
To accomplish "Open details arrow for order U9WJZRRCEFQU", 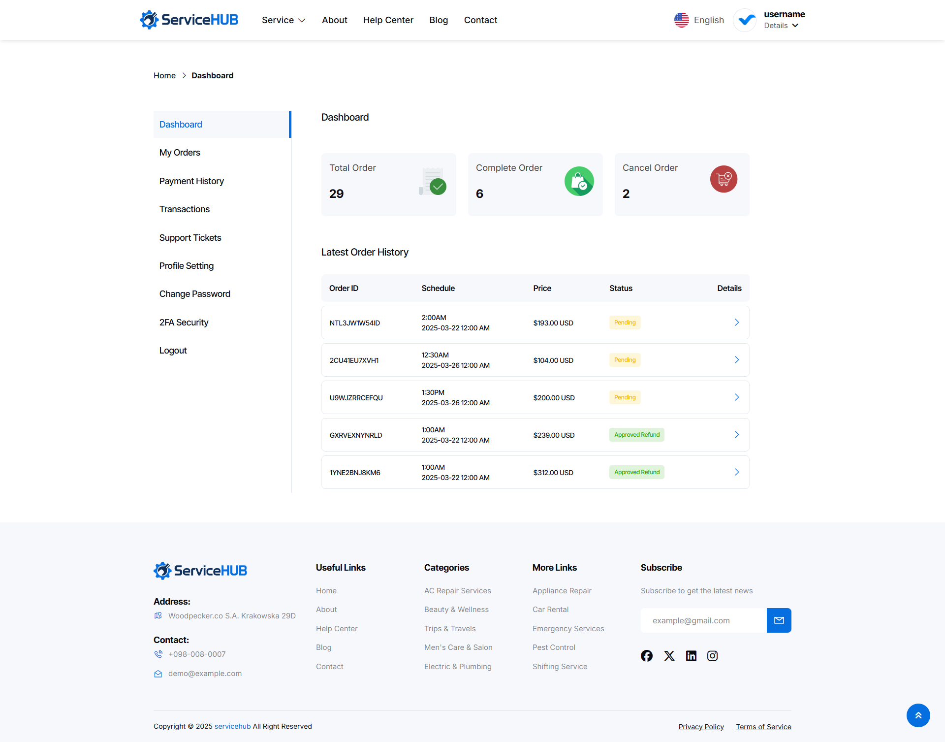I will click(x=737, y=397).
